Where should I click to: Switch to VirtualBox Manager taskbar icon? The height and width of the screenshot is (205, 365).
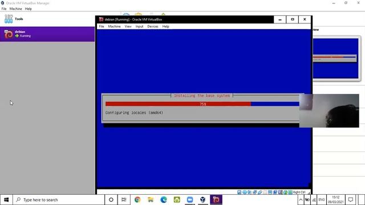pos(203,200)
